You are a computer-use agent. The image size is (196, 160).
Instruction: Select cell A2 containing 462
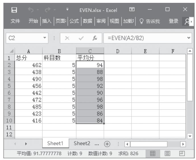tap(28, 65)
